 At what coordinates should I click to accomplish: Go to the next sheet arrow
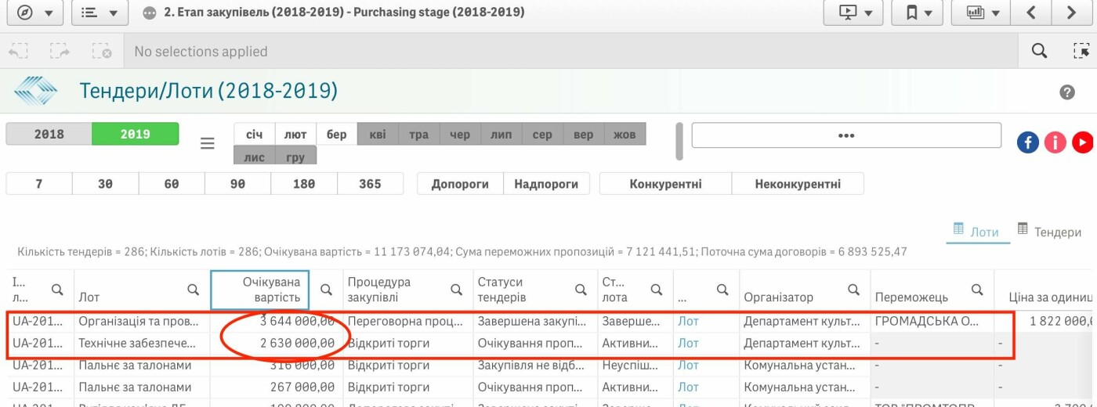click(x=1073, y=13)
